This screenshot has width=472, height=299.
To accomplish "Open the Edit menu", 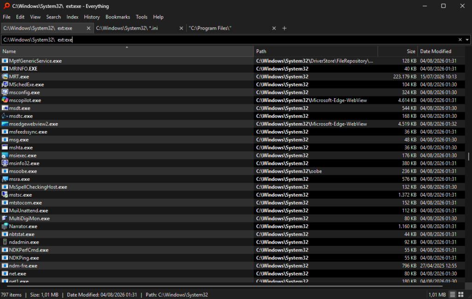I will coord(20,17).
